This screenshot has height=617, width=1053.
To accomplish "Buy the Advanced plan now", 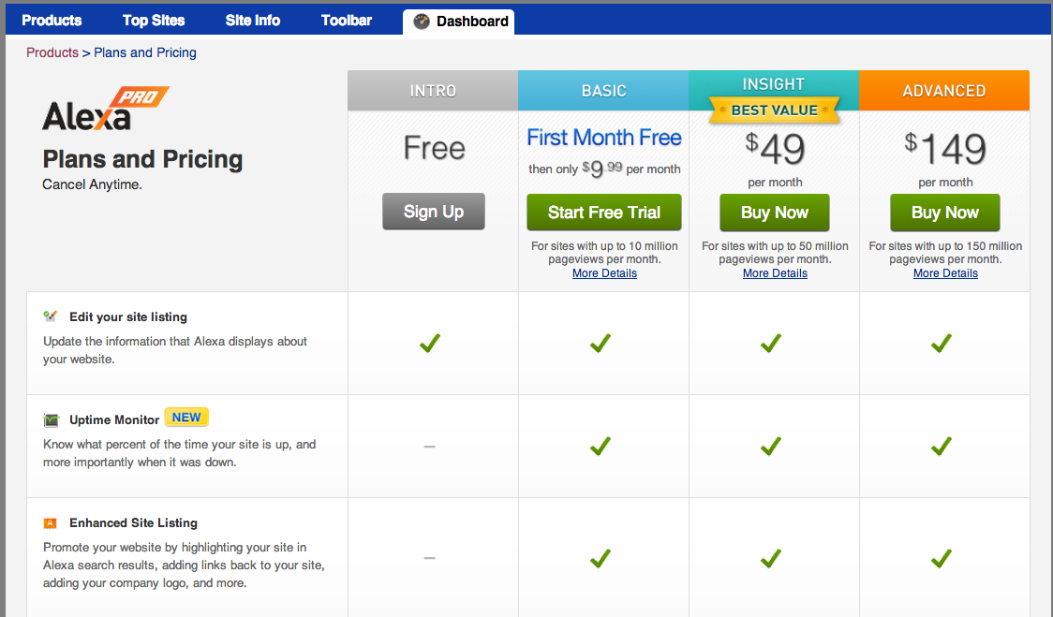I will (945, 213).
